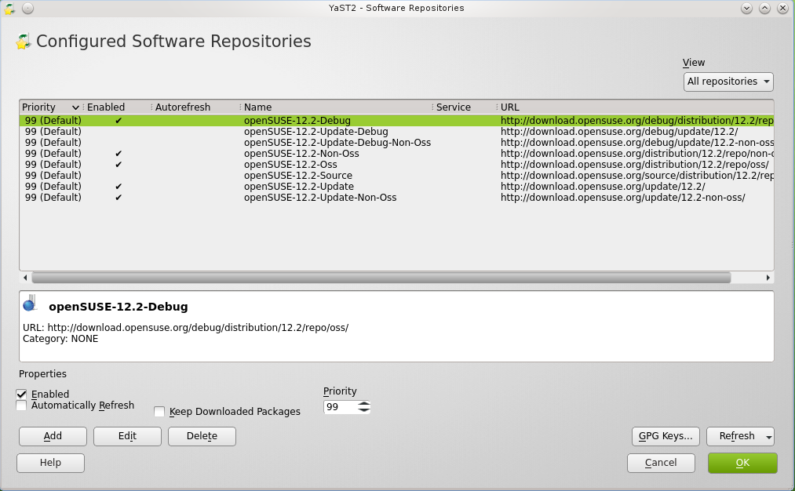Sort by the Service column header
The height and width of the screenshot is (491, 795).
[x=454, y=107]
